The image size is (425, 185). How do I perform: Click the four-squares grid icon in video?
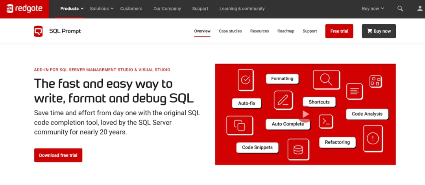point(376,82)
